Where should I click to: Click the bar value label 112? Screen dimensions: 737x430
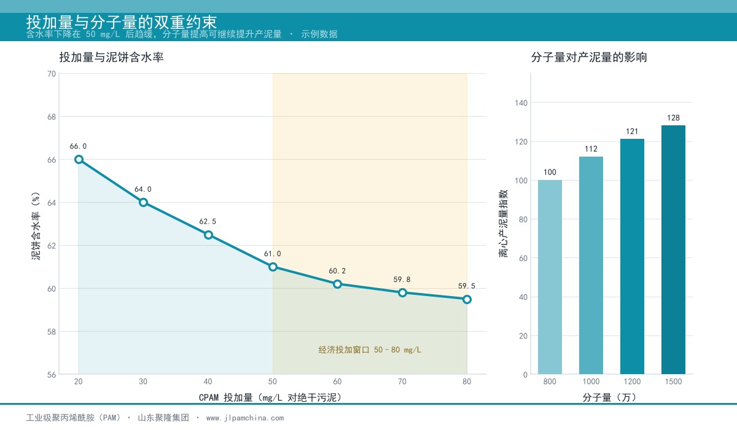(x=591, y=149)
